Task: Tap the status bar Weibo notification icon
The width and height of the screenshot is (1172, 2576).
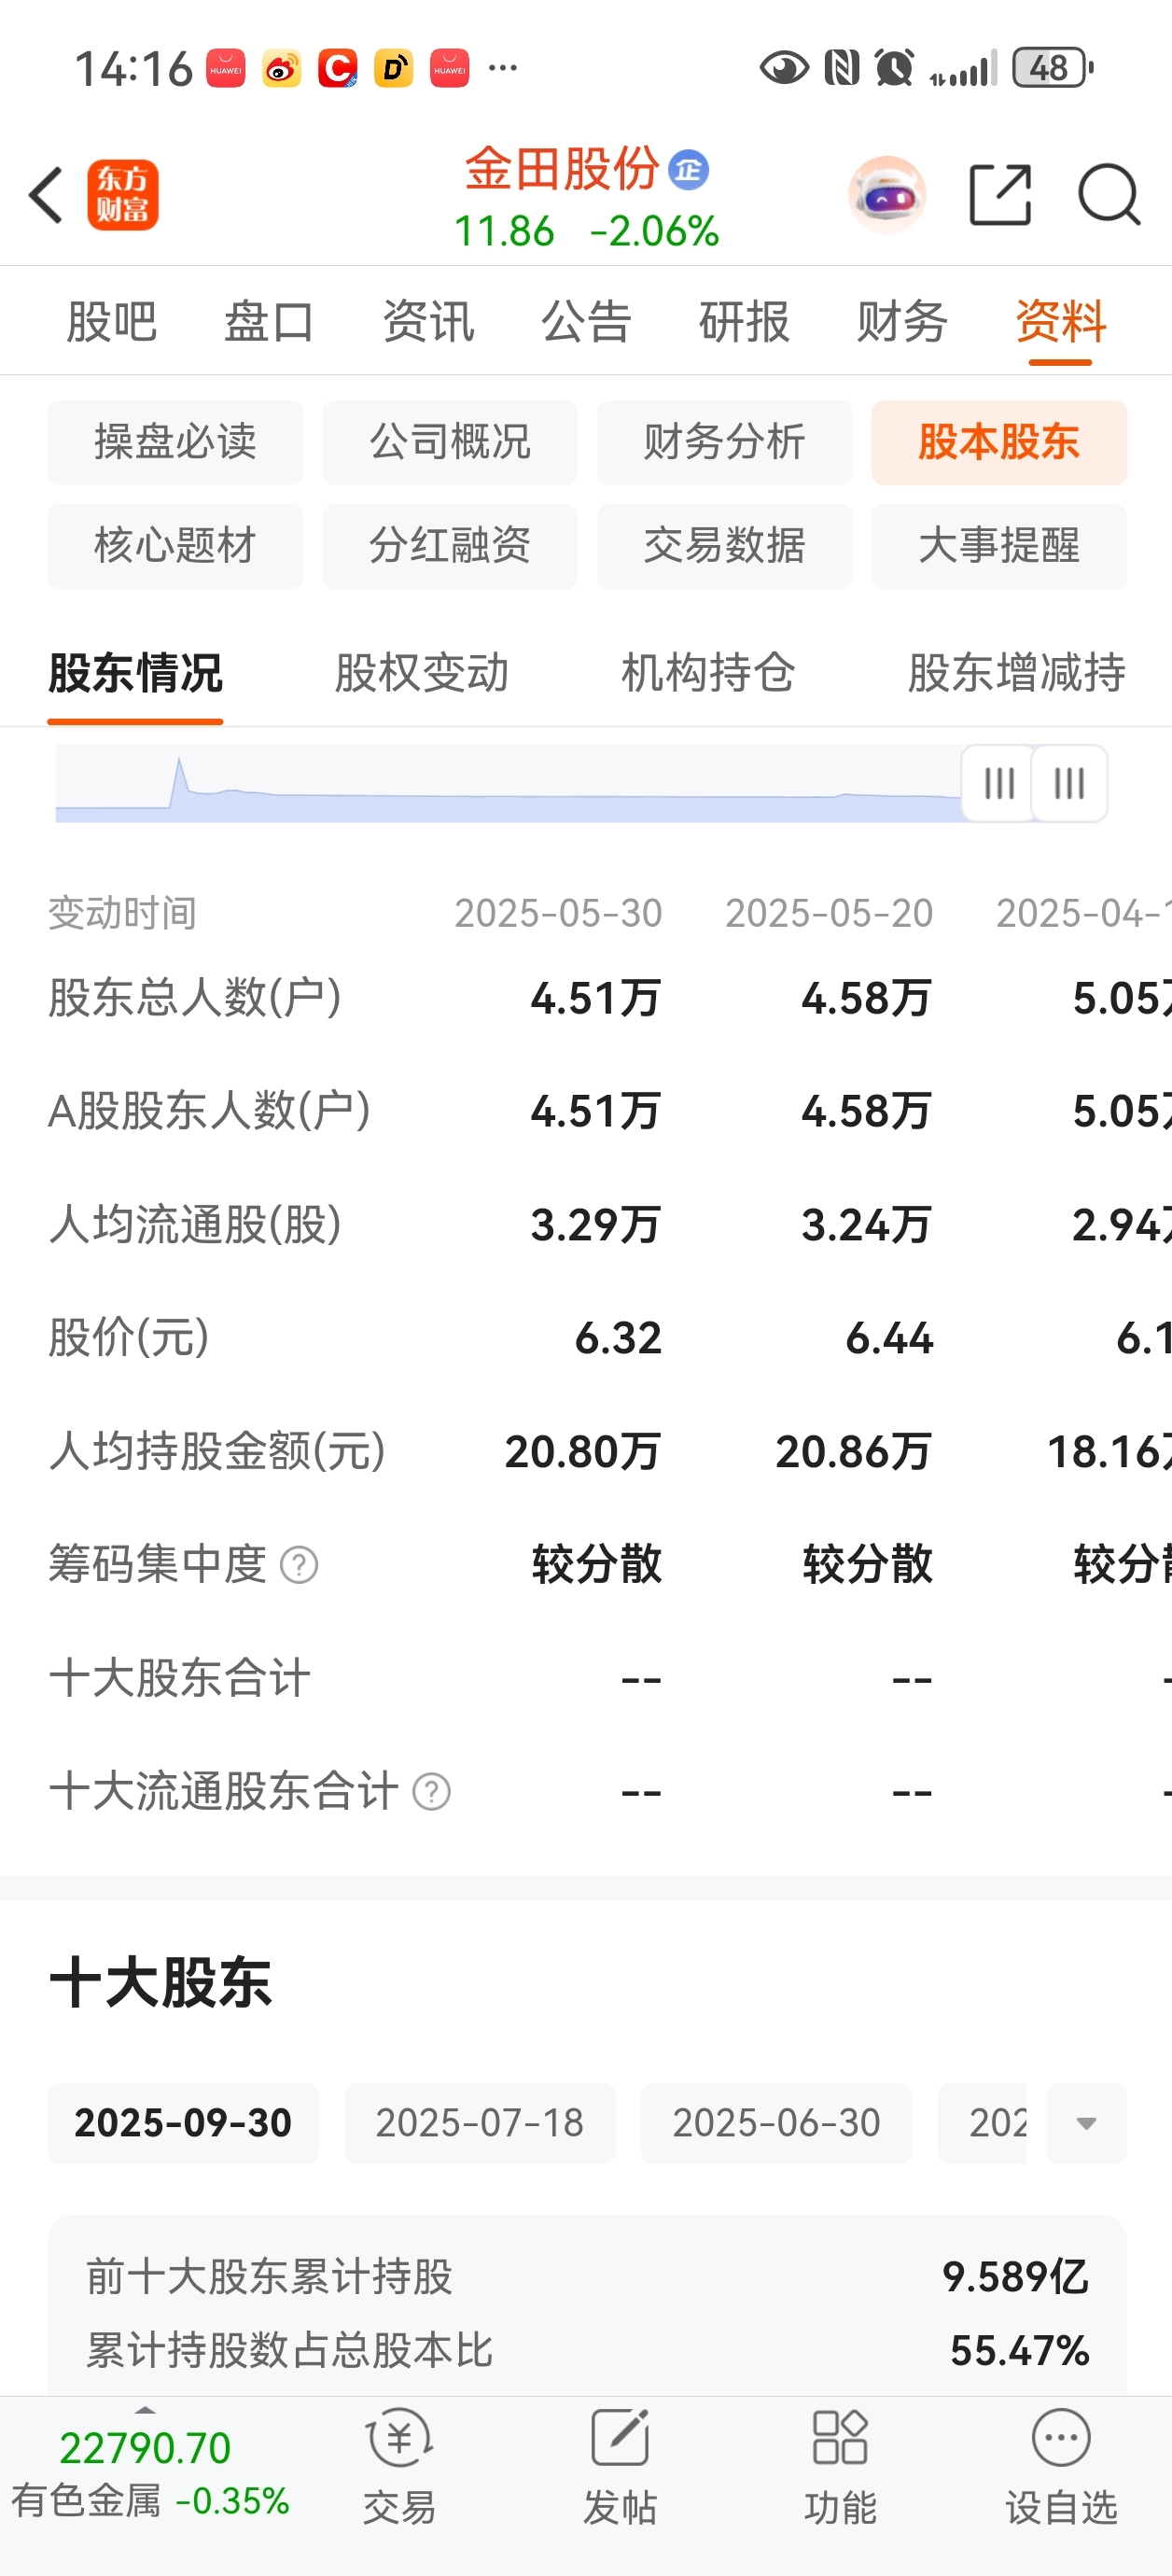Action: point(282,68)
